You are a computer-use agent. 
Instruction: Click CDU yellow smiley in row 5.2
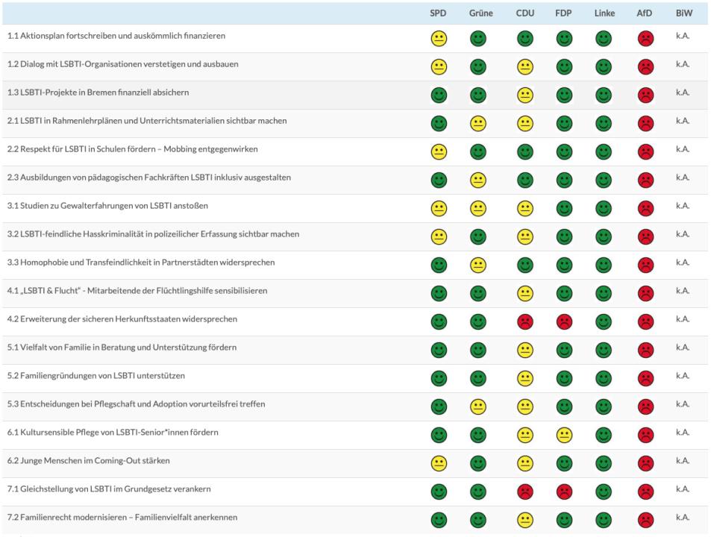524,378
